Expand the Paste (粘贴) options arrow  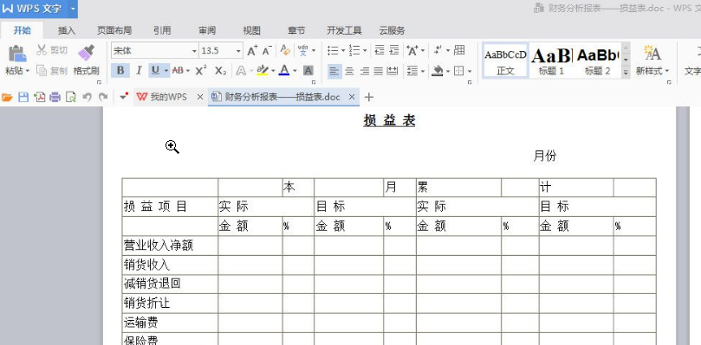27,71
